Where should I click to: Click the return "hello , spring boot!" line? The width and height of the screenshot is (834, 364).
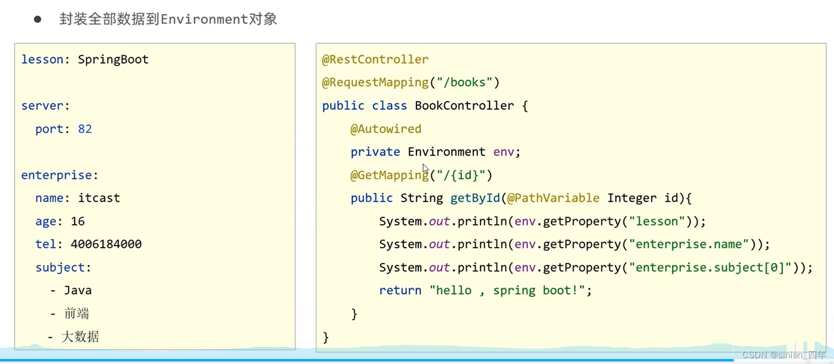tap(485, 291)
